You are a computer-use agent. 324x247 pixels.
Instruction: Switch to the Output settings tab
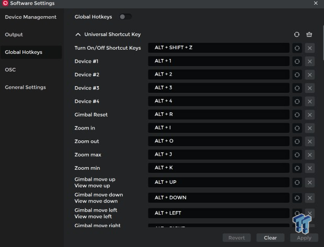pos(14,34)
